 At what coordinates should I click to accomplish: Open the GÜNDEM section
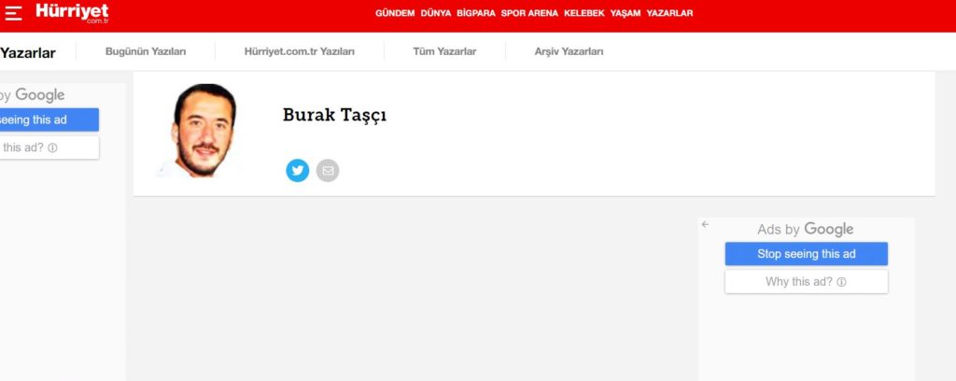pyautogui.click(x=395, y=13)
